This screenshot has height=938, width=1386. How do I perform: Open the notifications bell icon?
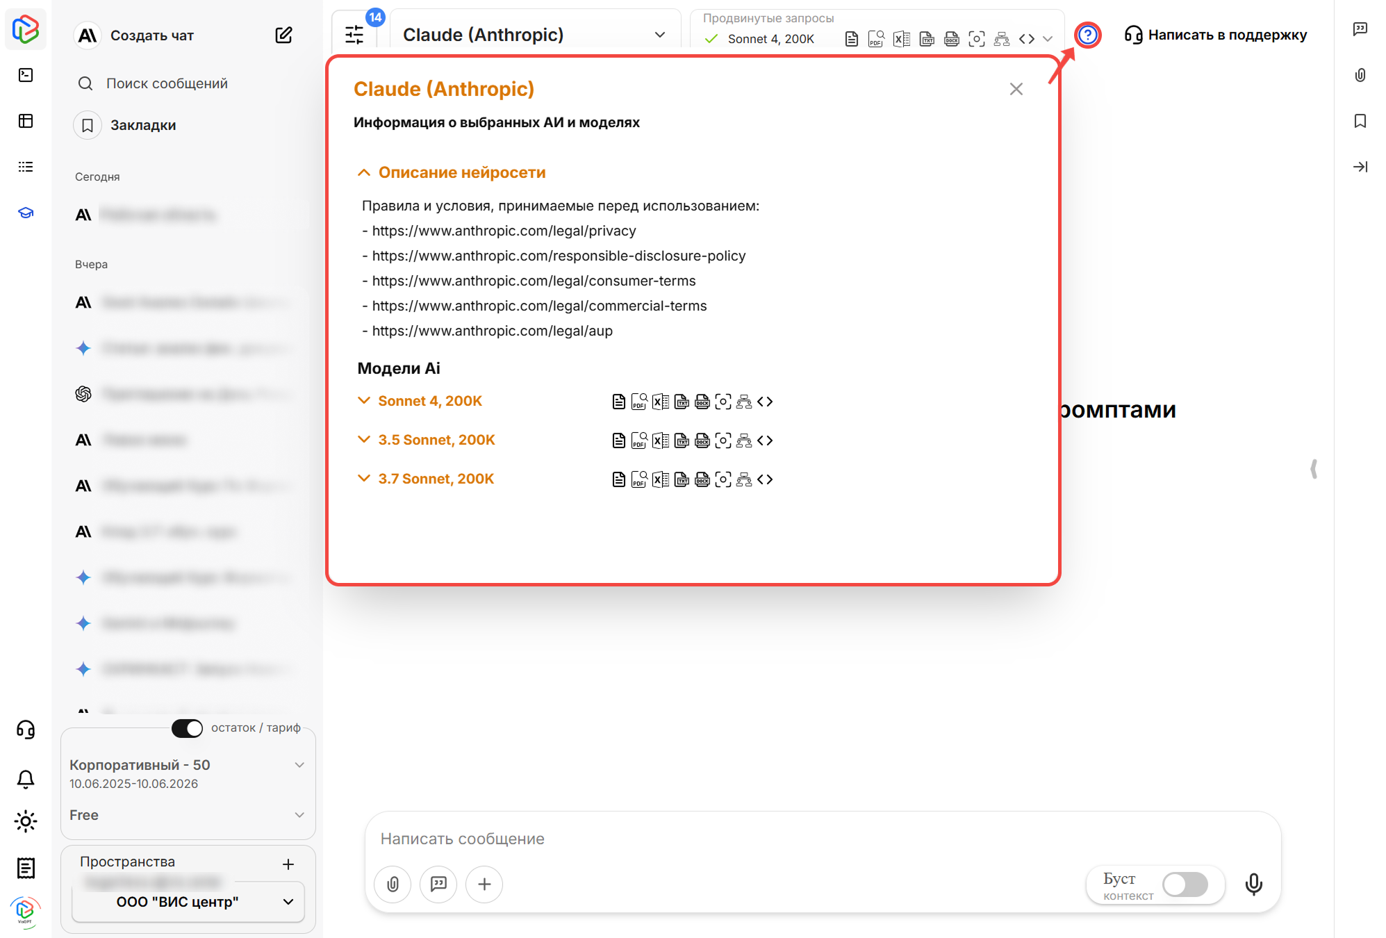(26, 779)
